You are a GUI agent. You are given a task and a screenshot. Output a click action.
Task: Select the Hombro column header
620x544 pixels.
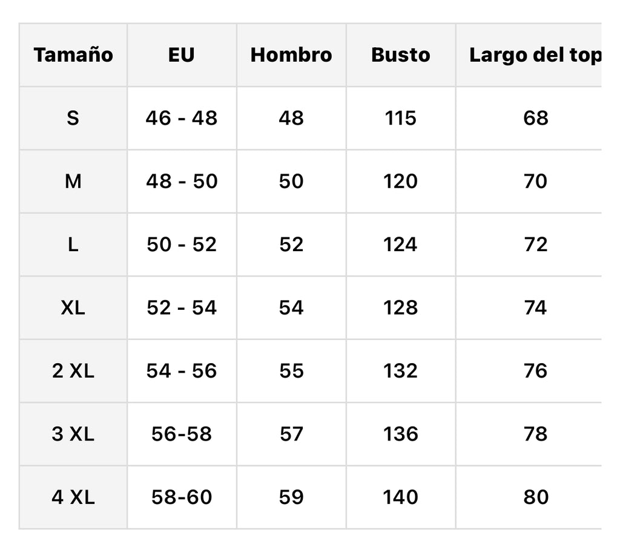(x=291, y=55)
